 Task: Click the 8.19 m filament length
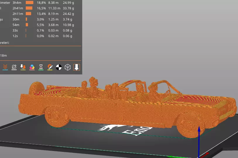(x=53, y=14)
